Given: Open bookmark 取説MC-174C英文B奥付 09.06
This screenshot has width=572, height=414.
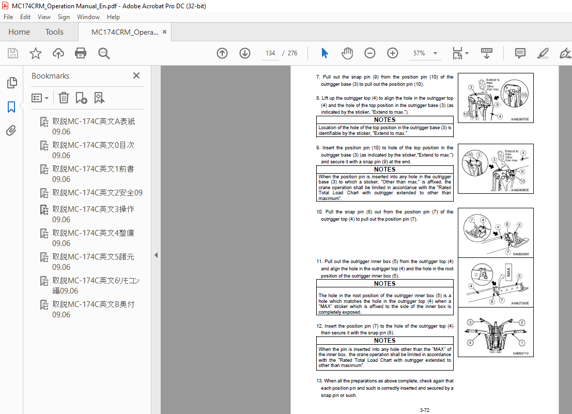Looking at the screenshot, I should [x=93, y=309].
